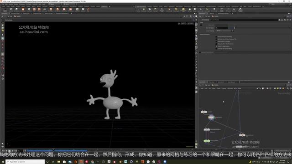Open the Help menu in network editor
This screenshot has width=292, height=164.
click(240, 88)
